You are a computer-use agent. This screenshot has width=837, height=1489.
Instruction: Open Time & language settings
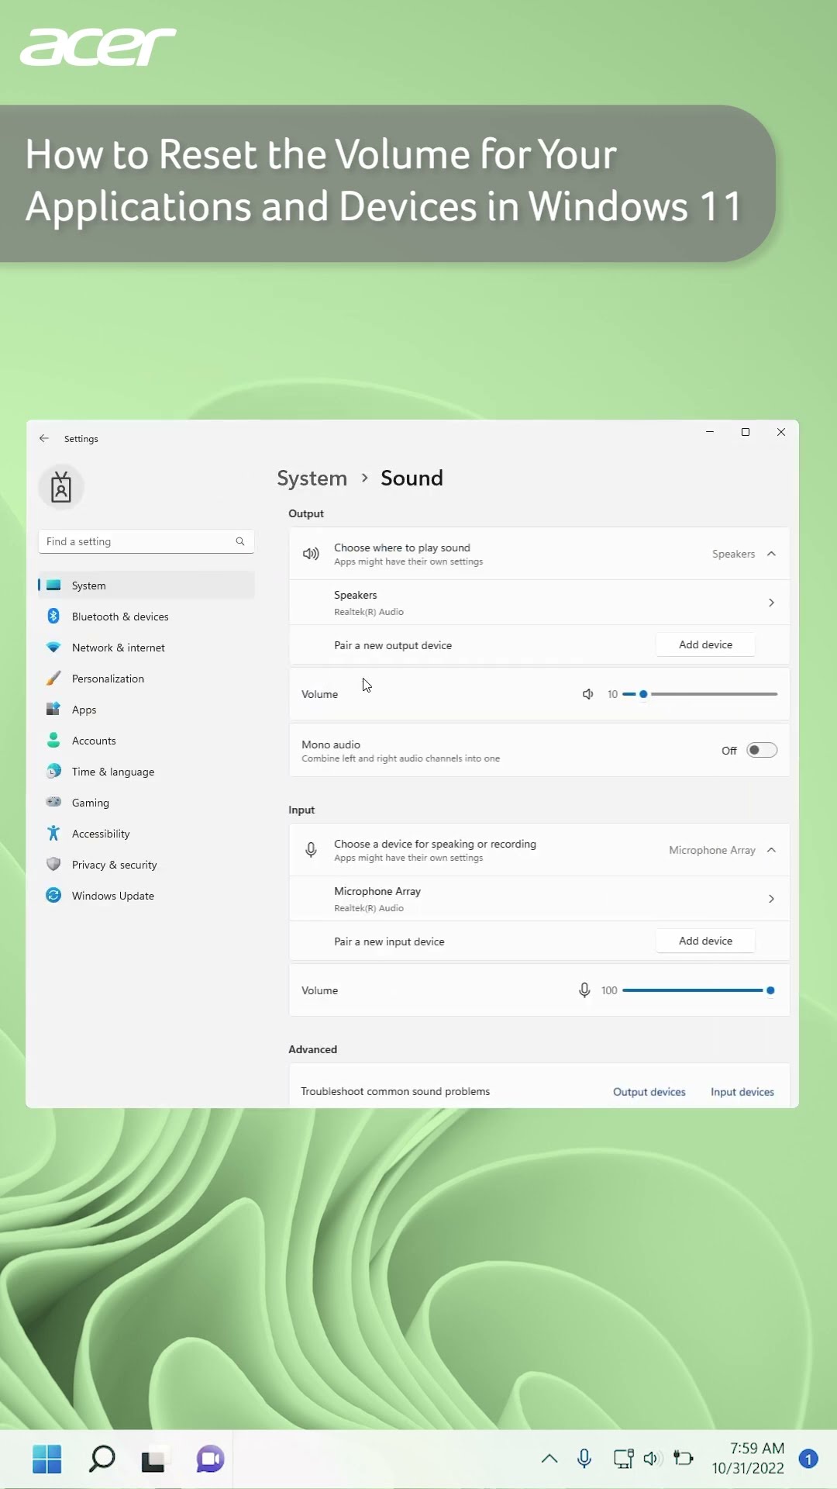tap(146, 772)
